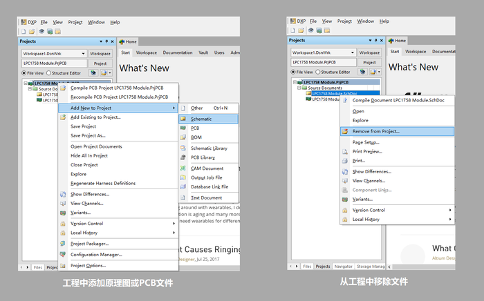Click PCB Library icon in submenu
Viewport: 484px width, 301px height.
pos(183,157)
